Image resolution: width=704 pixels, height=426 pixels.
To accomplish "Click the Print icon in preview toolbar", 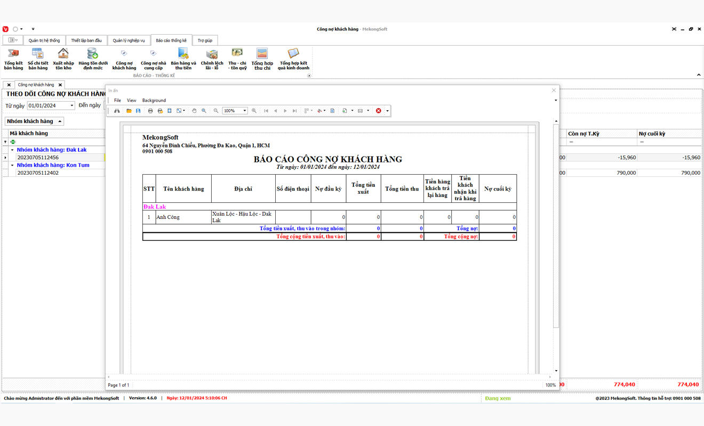I will (x=150, y=111).
